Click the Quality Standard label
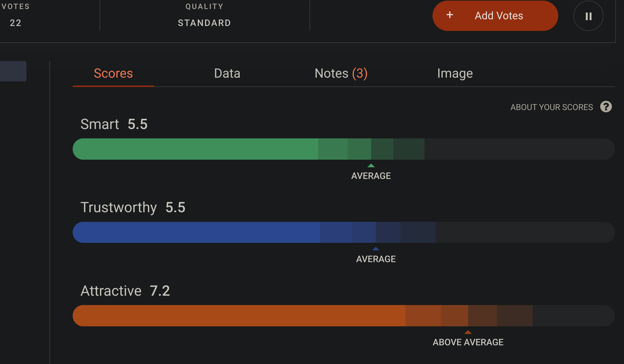 tap(204, 22)
